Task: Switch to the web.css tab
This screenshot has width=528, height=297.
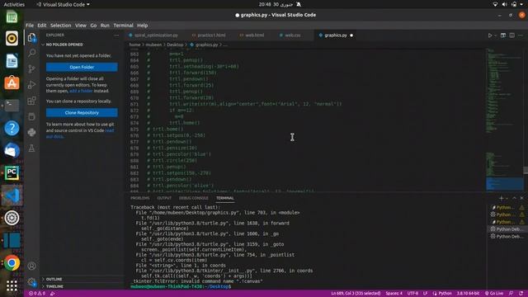Action: click(x=292, y=35)
